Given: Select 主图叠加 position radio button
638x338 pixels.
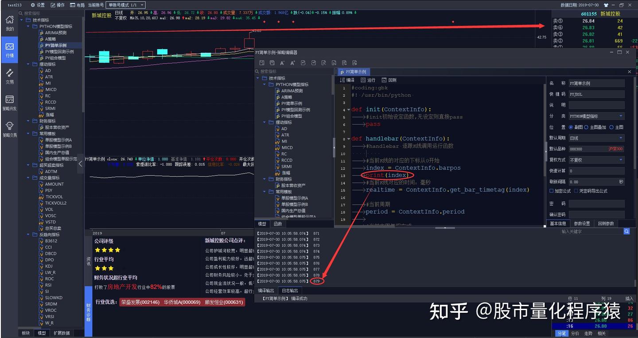Looking at the screenshot, I should pyautogui.click(x=587, y=127).
